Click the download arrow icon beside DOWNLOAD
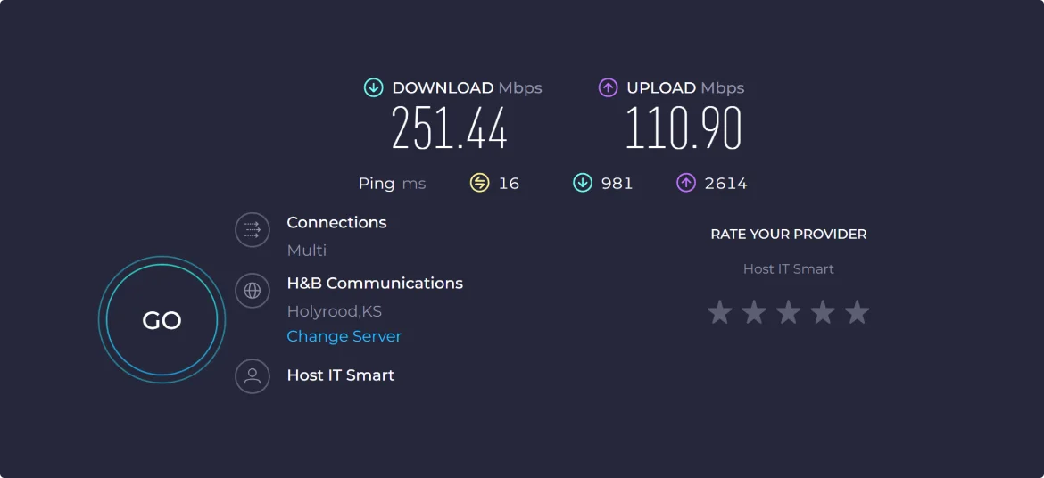This screenshot has width=1044, height=478. [373, 87]
